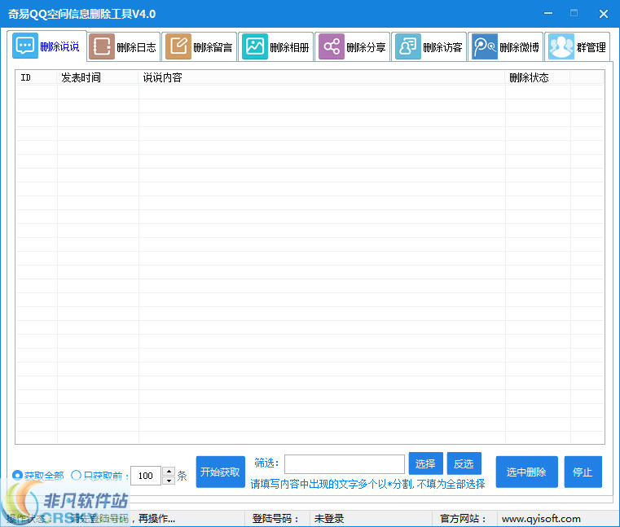This screenshot has height=527, width=620.
Task: Open the 群管理 tab
Action: (x=578, y=46)
